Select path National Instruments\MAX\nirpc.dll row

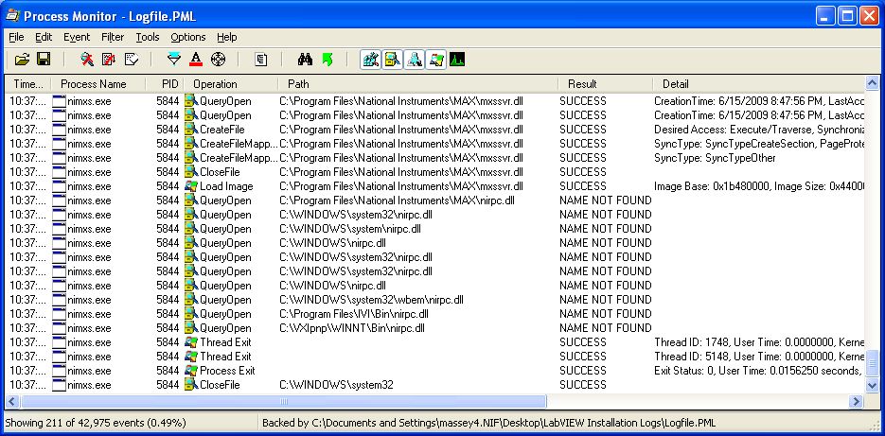click(434, 201)
